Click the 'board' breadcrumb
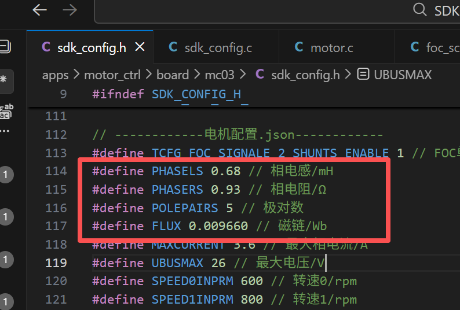 click(x=173, y=75)
